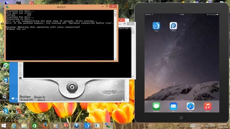Click the back console window scroll-down arrow
Image resolution: width=230 pixels, height=129 pixels.
tap(133, 76)
